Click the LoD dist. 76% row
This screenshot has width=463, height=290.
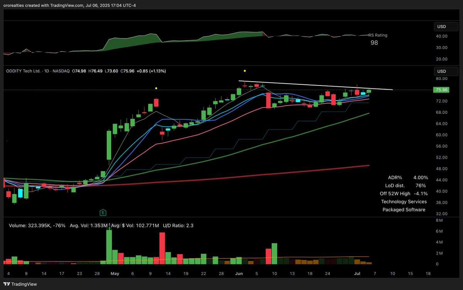point(406,186)
